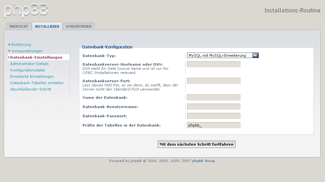Click Abschließender Schritt sidebar item
The height and width of the screenshot is (182, 325).
31,89
